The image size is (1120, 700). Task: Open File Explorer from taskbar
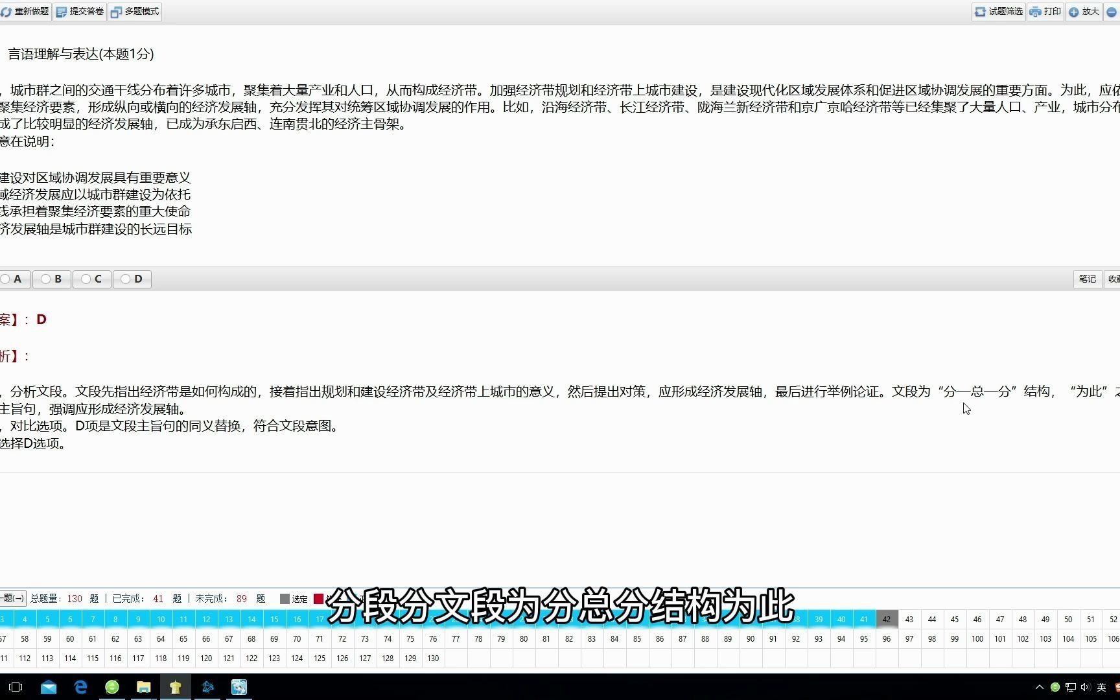[144, 687]
